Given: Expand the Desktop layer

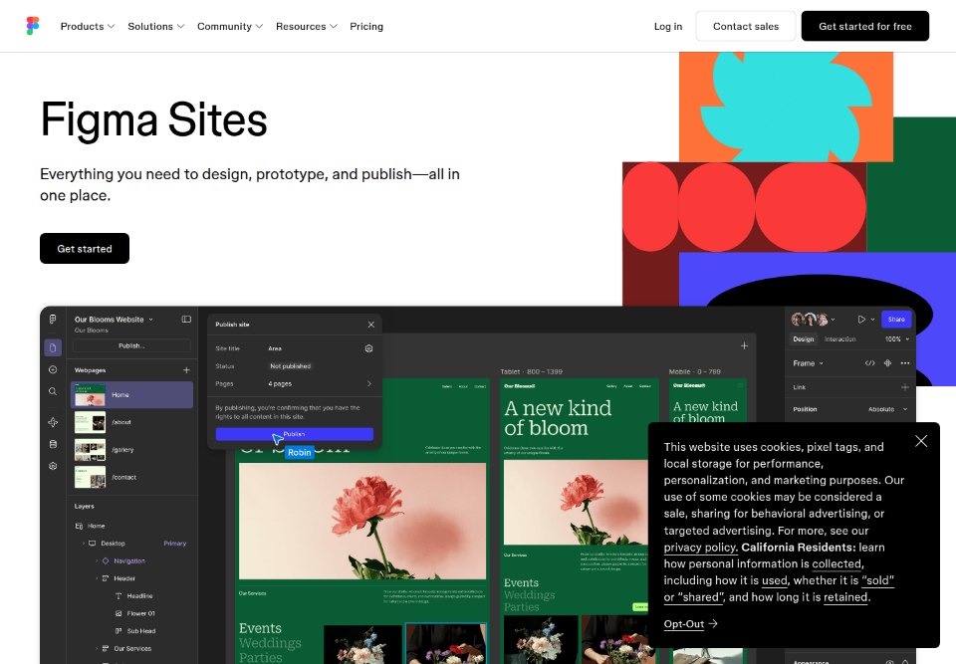Looking at the screenshot, I should coord(84,544).
